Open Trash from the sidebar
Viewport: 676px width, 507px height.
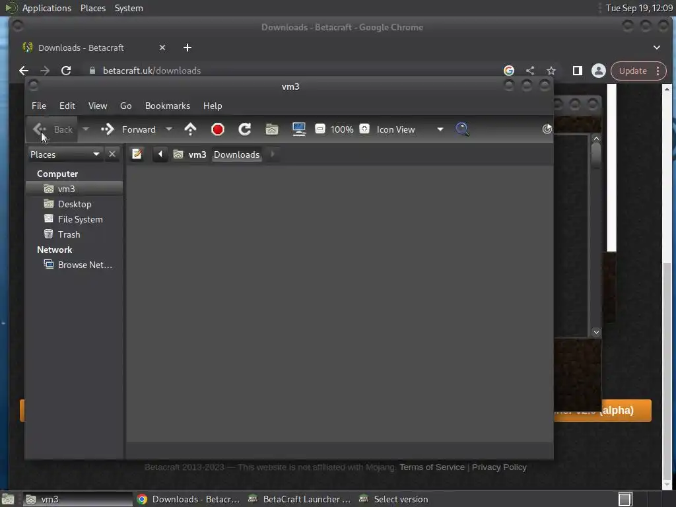click(74, 234)
